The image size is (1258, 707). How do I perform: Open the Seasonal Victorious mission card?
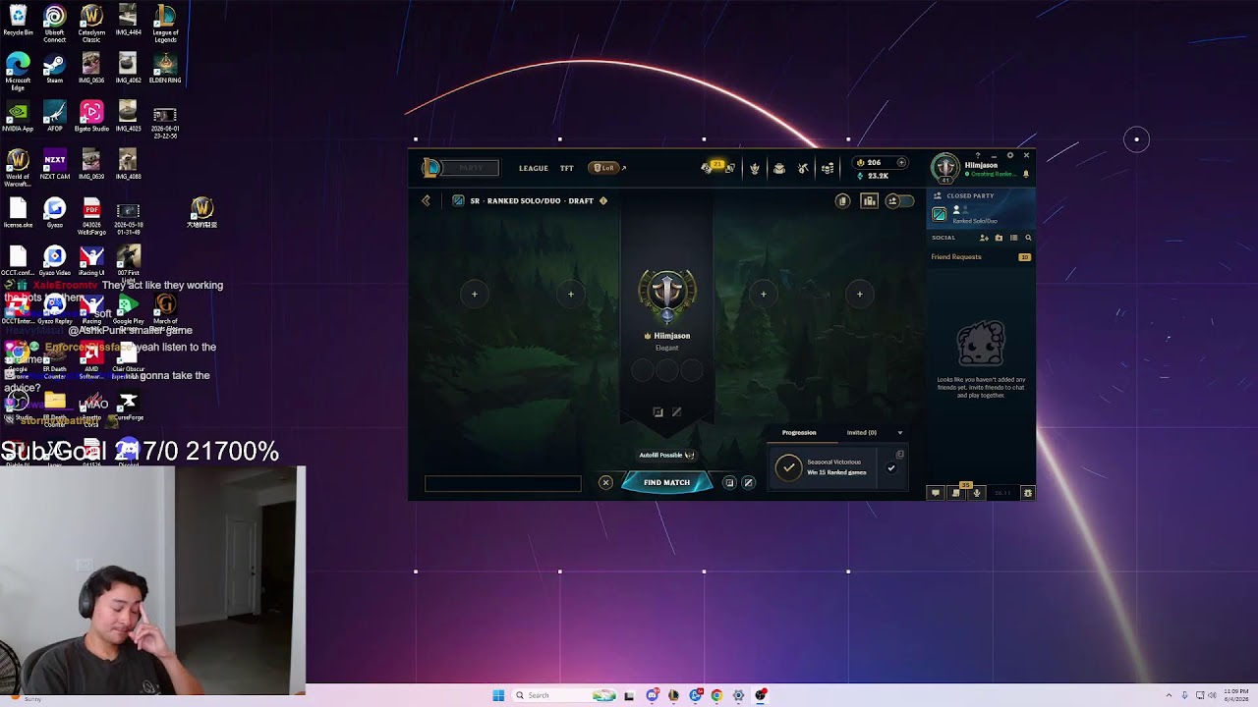(x=838, y=467)
